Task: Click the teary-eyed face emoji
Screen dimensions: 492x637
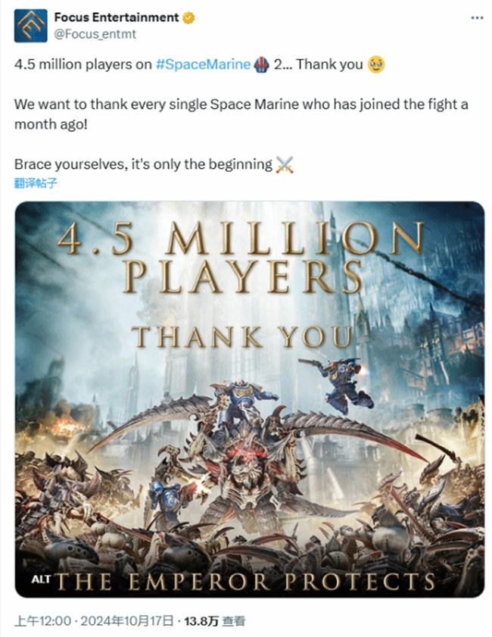Action: coord(375,65)
